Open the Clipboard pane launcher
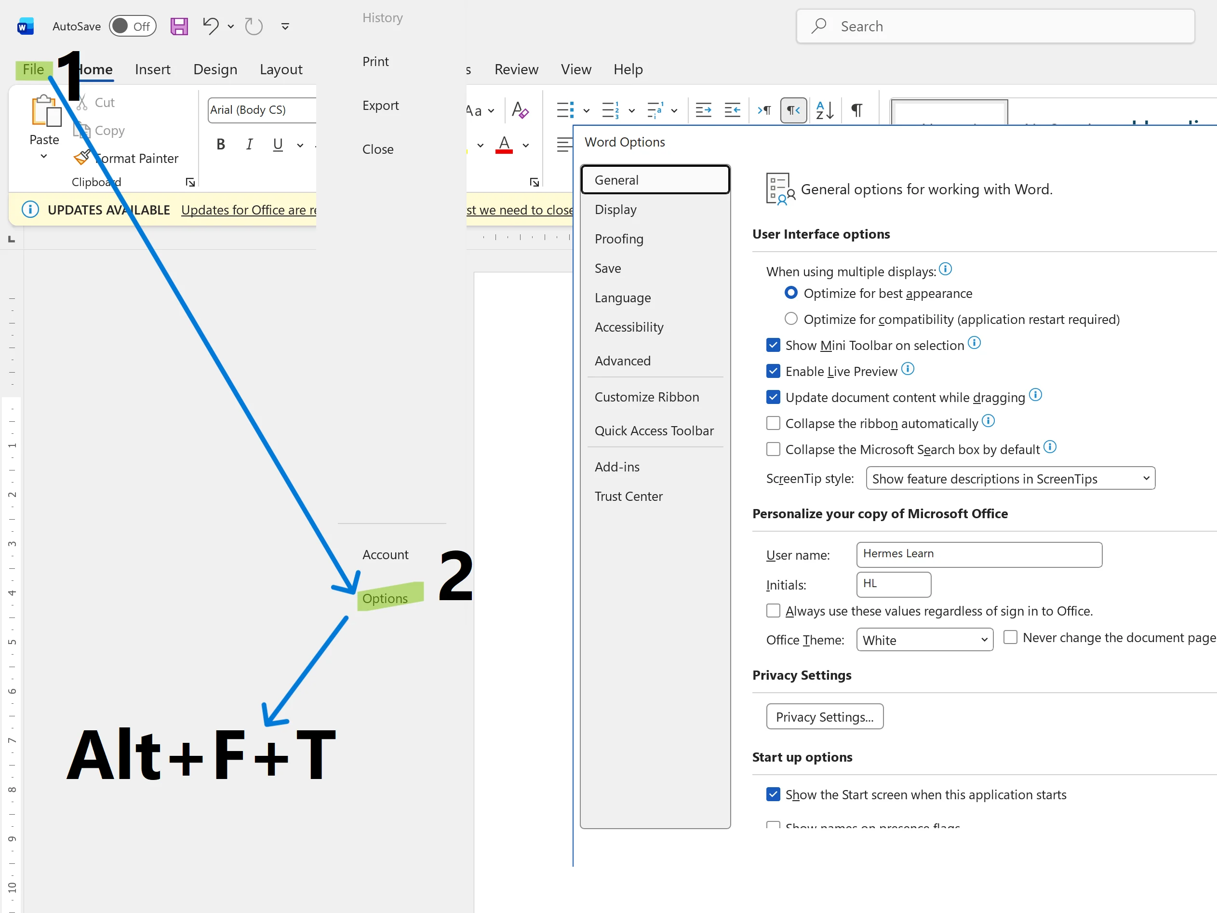1217x913 pixels. [x=190, y=182]
